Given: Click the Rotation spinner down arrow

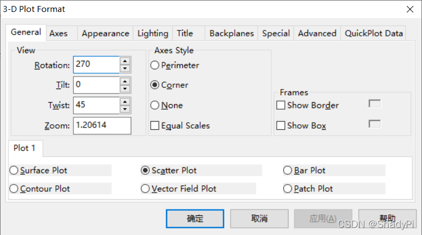Looking at the screenshot, I should [125, 68].
